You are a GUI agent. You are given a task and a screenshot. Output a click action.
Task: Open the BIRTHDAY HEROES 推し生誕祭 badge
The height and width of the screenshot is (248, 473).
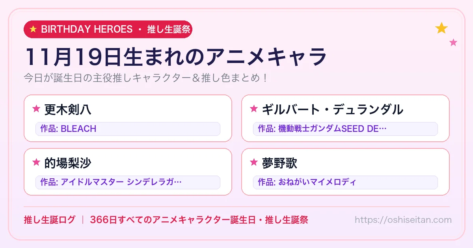108,29
